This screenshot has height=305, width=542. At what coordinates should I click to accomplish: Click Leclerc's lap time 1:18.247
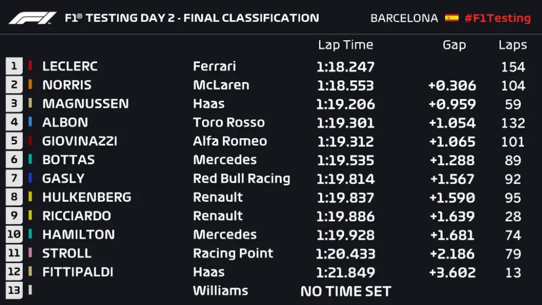tap(345, 67)
